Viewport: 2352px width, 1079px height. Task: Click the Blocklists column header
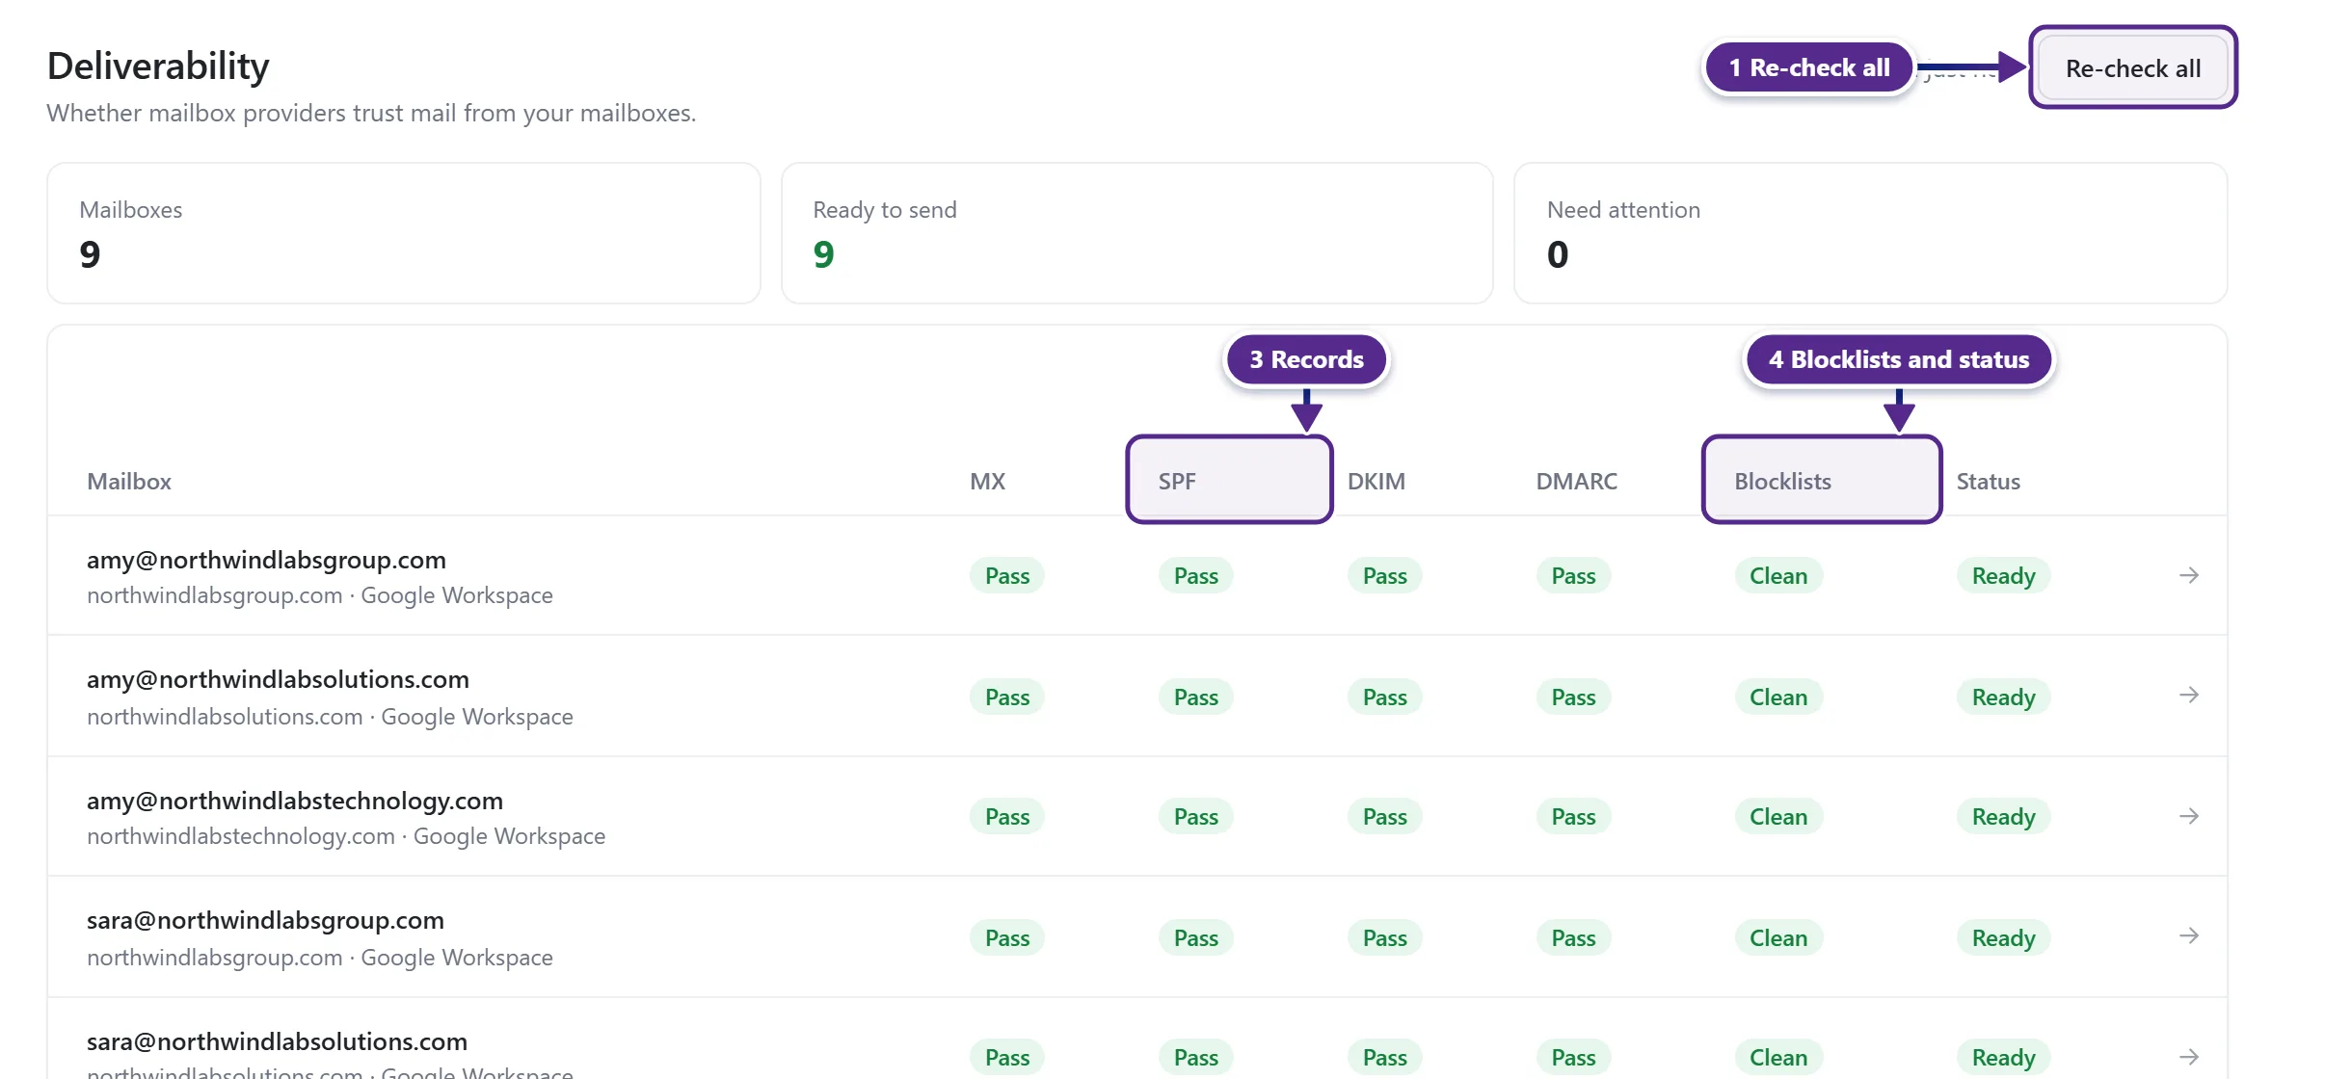tap(1782, 481)
